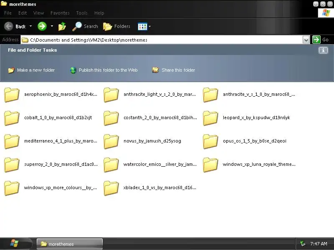Click the Windows flag logo throbber

tap(326, 13)
